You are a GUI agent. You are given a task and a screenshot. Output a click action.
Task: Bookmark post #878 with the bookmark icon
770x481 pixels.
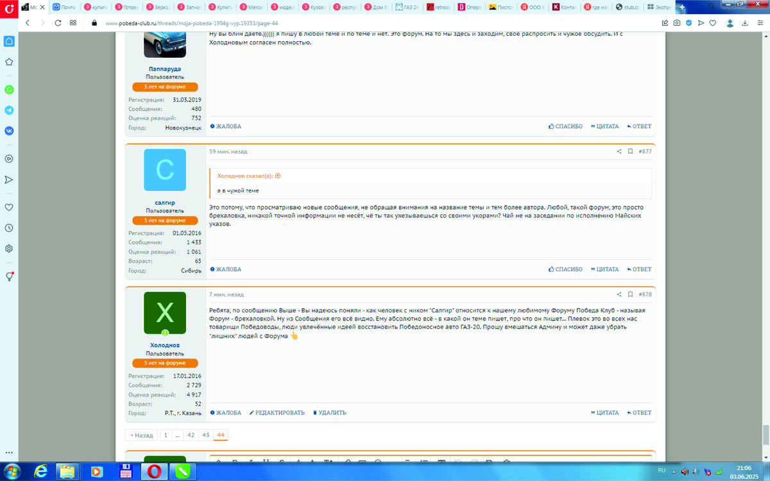pos(630,295)
